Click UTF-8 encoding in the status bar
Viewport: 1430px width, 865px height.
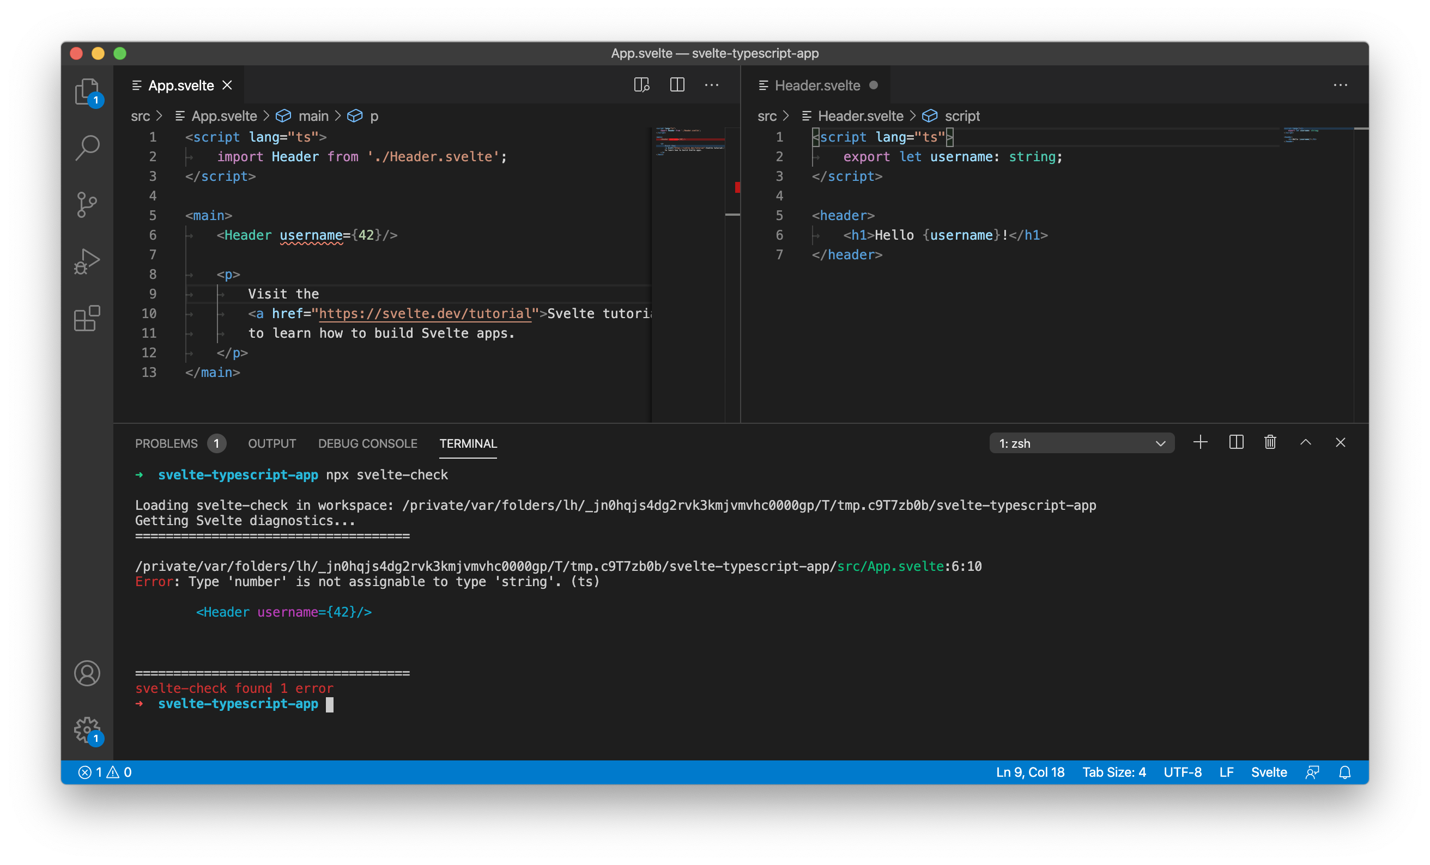pos(1183,772)
